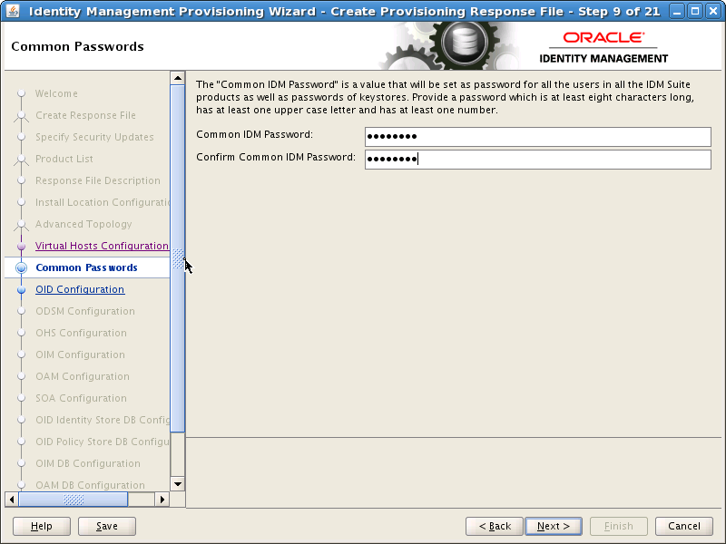Click the Next button
Screen dimensions: 726x544
pyautogui.click(x=554, y=526)
